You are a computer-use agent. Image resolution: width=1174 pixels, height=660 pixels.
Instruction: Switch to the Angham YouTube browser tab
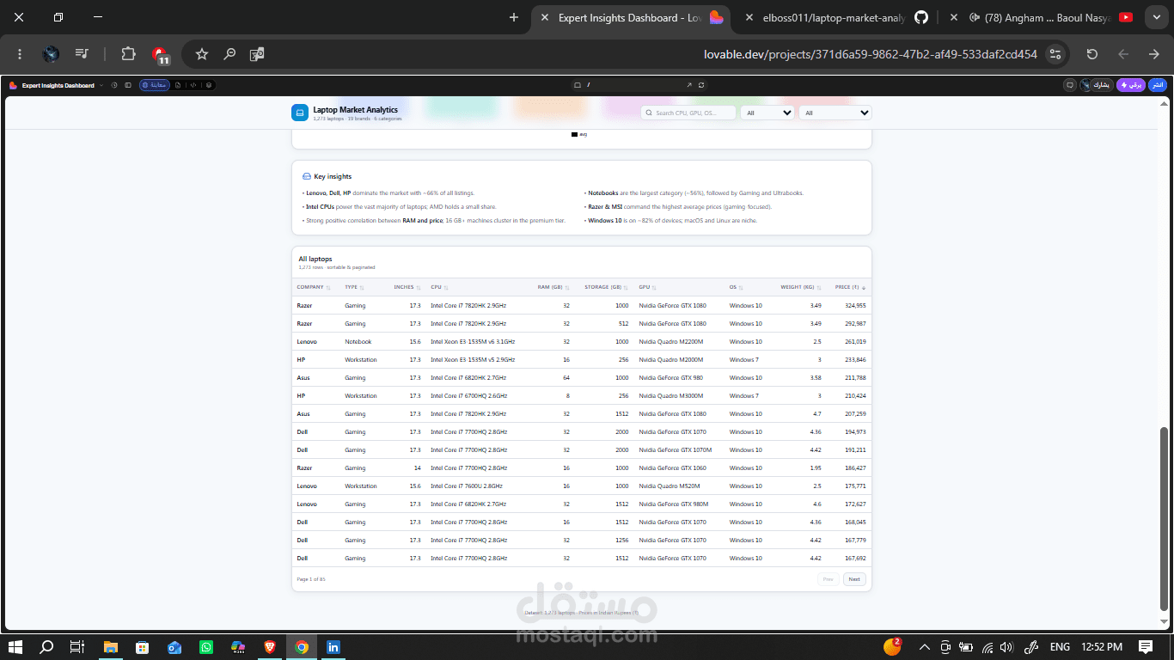[x=1040, y=17]
